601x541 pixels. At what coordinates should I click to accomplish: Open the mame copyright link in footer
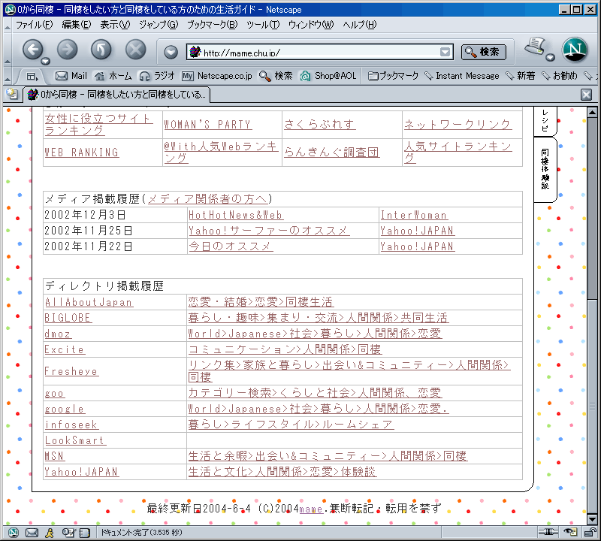311,509
